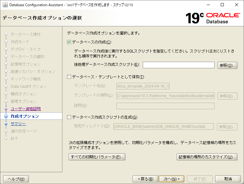Click the ヘルプ(H) button
Viewport: 244px width, 184px height.
click(16, 179)
